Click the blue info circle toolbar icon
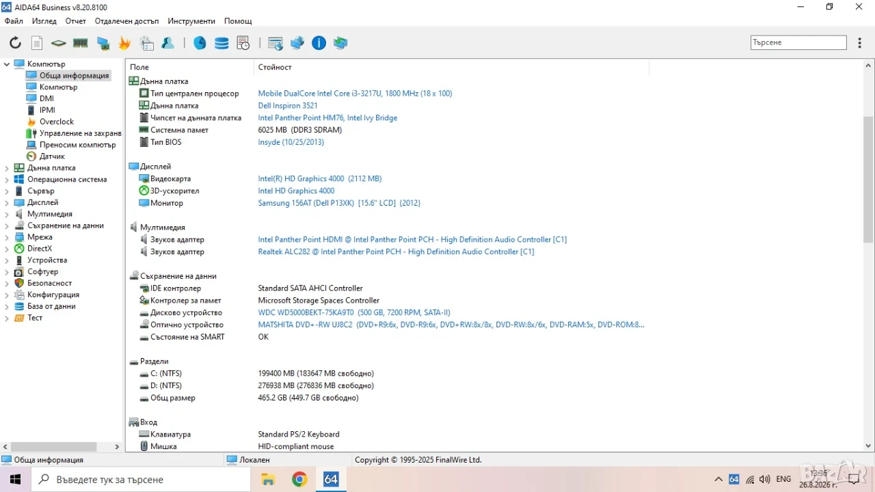875x492 pixels. coord(319,43)
